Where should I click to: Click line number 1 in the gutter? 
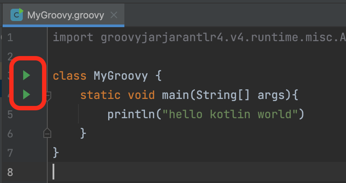[10, 38]
